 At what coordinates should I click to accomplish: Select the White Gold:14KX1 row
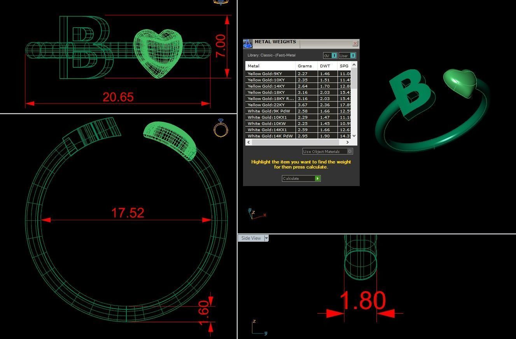(x=298, y=130)
